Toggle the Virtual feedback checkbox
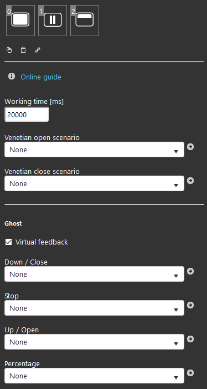 click(x=9, y=242)
